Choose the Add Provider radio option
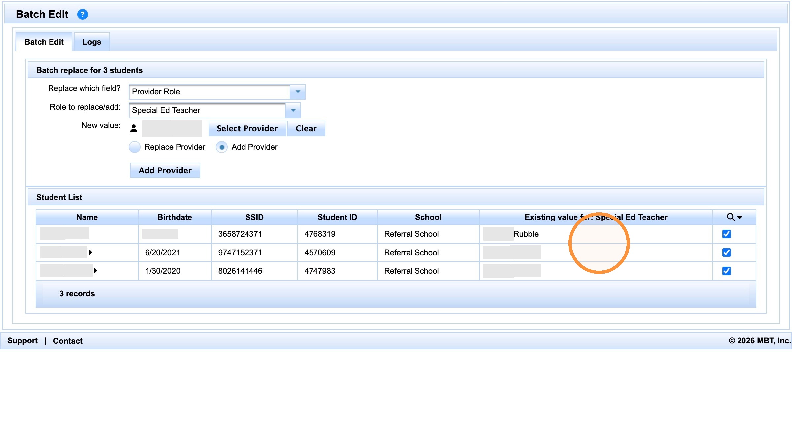Viewport: 792px width, 443px height. point(222,147)
